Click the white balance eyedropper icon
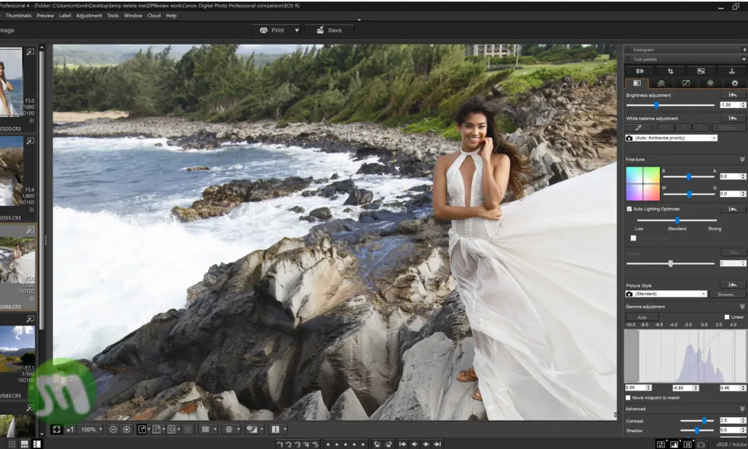Image resolution: width=748 pixels, height=449 pixels. pos(638,128)
